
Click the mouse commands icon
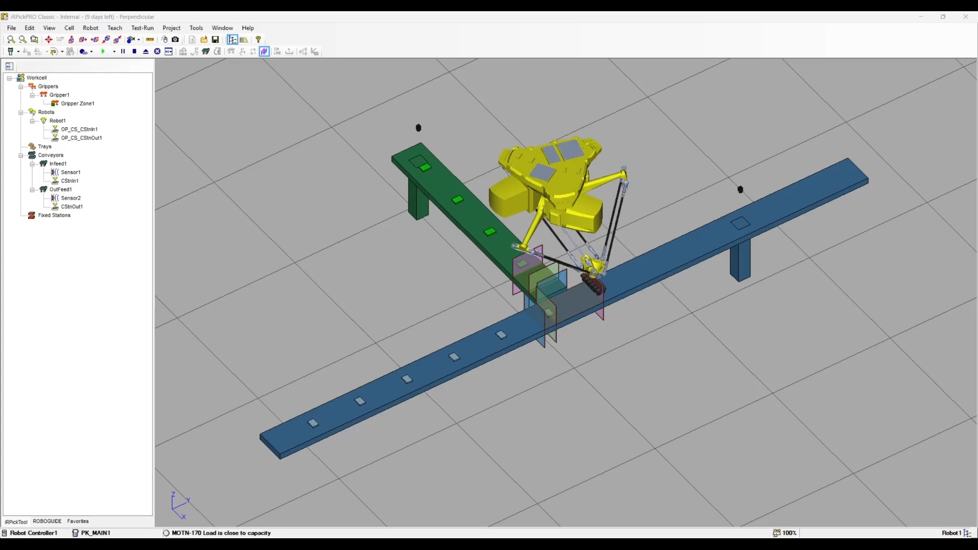pos(165,39)
